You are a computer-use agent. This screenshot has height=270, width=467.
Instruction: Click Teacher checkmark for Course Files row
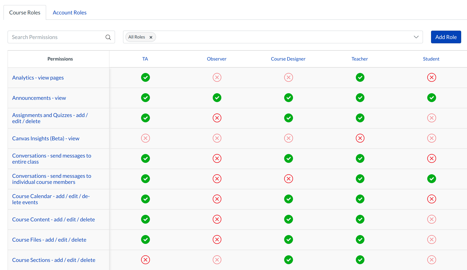pos(360,240)
